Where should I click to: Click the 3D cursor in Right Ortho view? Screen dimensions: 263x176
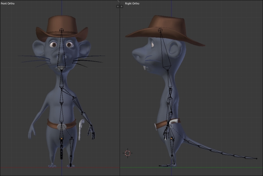[128, 153]
